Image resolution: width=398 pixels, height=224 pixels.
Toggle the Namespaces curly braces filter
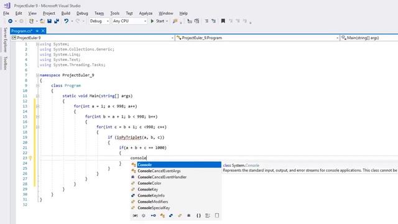click(198, 215)
